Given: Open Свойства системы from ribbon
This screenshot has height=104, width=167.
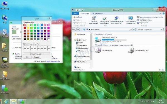Looking at the screenshot, I should [x=144, y=20].
